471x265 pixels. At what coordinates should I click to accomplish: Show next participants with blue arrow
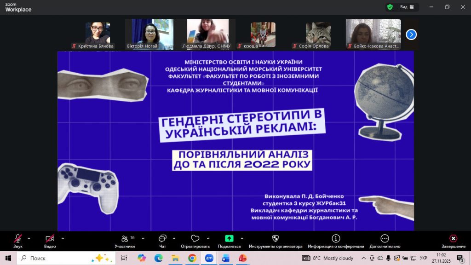coord(411,35)
